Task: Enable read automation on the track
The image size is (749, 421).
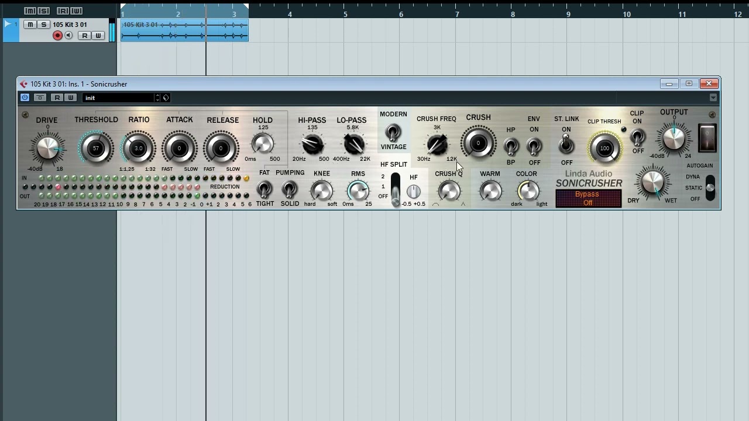Action: 85,36
